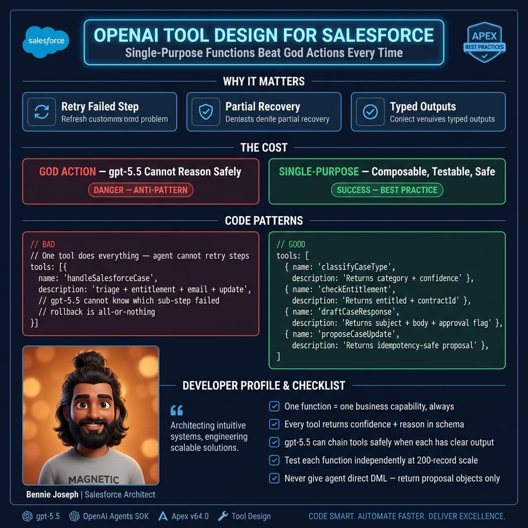Click the footer label 'OpenAI Agents SDK'
Viewport: 528px width, 528px height.
116,516
